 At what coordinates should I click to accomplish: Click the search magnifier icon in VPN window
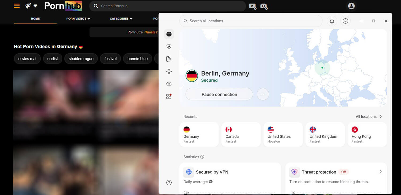tap(185, 21)
